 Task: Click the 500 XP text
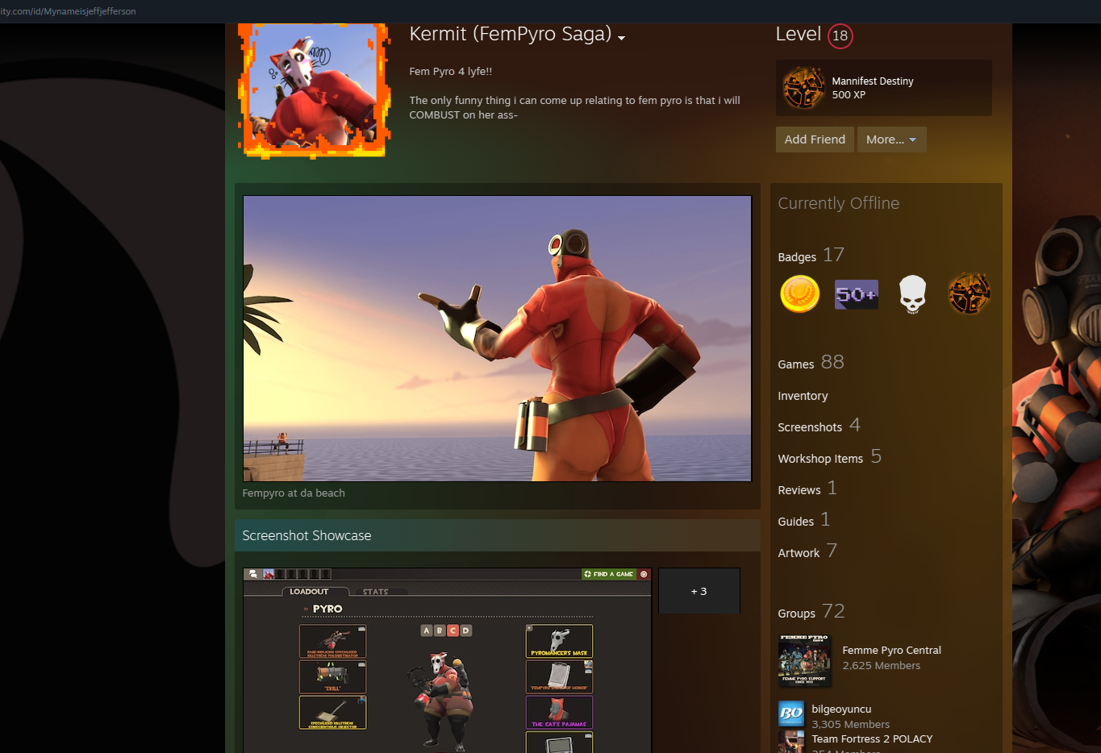click(x=849, y=94)
